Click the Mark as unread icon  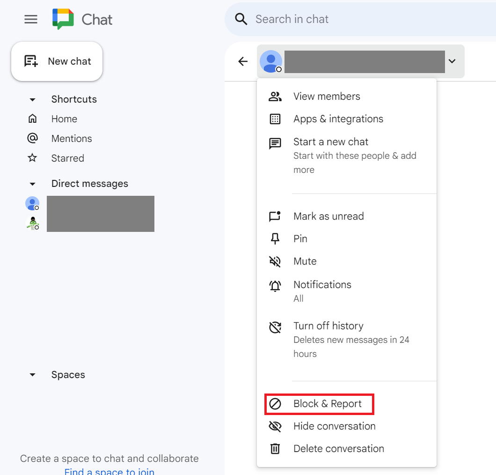275,216
